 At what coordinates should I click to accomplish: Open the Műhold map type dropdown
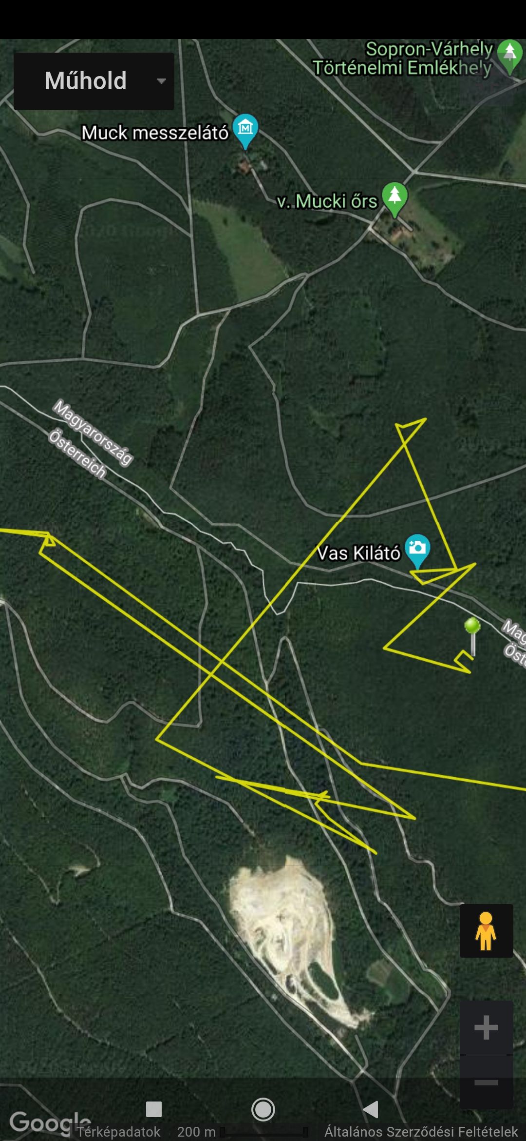click(x=94, y=81)
